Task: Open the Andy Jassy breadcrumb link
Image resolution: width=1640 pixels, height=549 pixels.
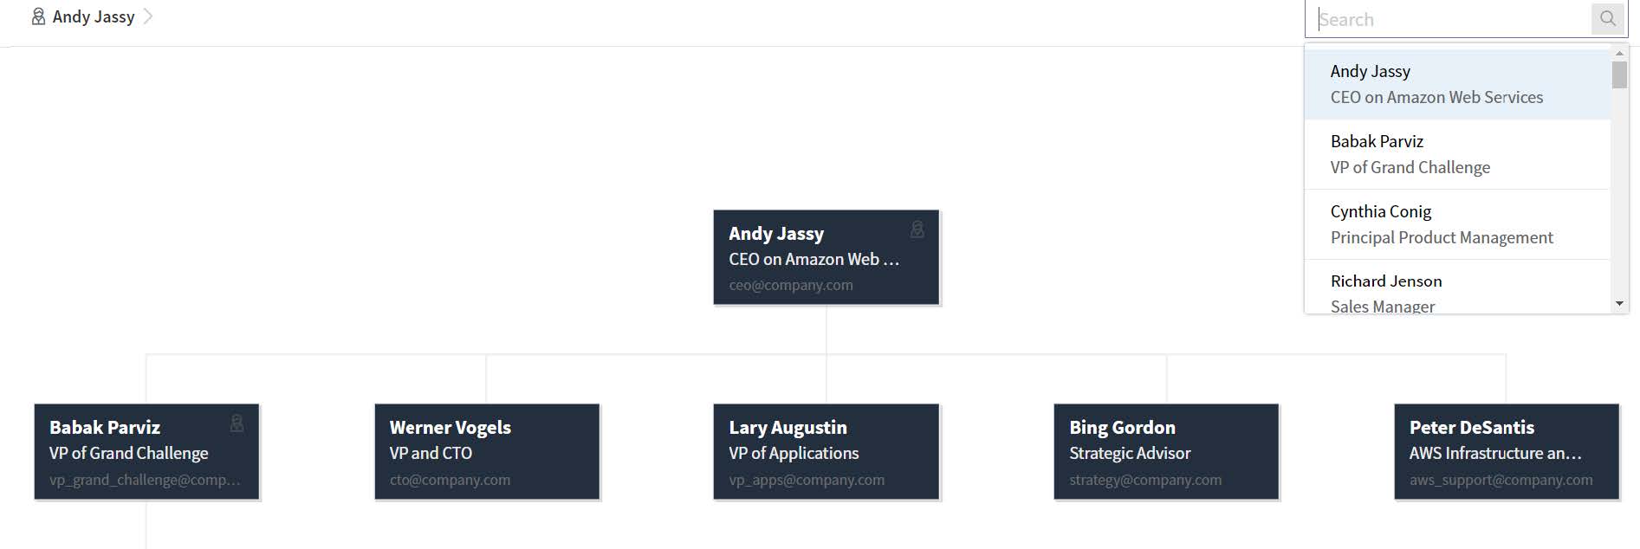Action: [94, 16]
